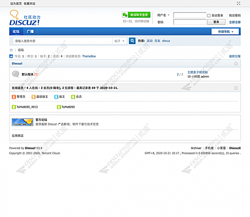
Task: Open the ThemeBox new member link
Action: point(89,56)
